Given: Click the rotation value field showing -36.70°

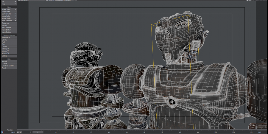Looking at the screenshot, I should click(x=10, y=132).
